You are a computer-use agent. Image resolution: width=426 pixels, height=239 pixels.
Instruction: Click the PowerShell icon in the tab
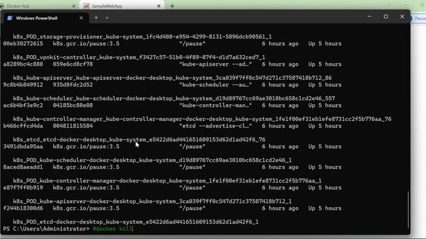coord(10,18)
